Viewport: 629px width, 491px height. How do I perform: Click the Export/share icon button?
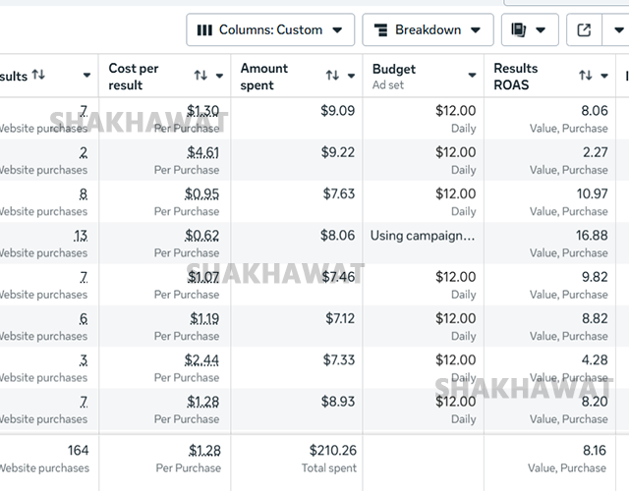pyautogui.click(x=584, y=29)
